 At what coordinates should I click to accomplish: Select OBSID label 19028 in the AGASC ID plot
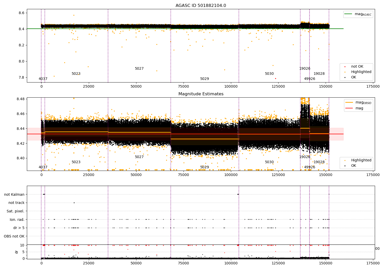(x=319, y=74)
